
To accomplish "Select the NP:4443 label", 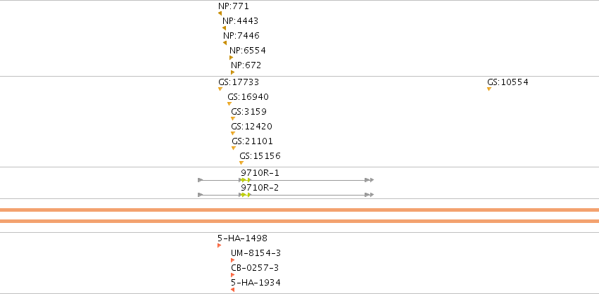I will 240,21.
